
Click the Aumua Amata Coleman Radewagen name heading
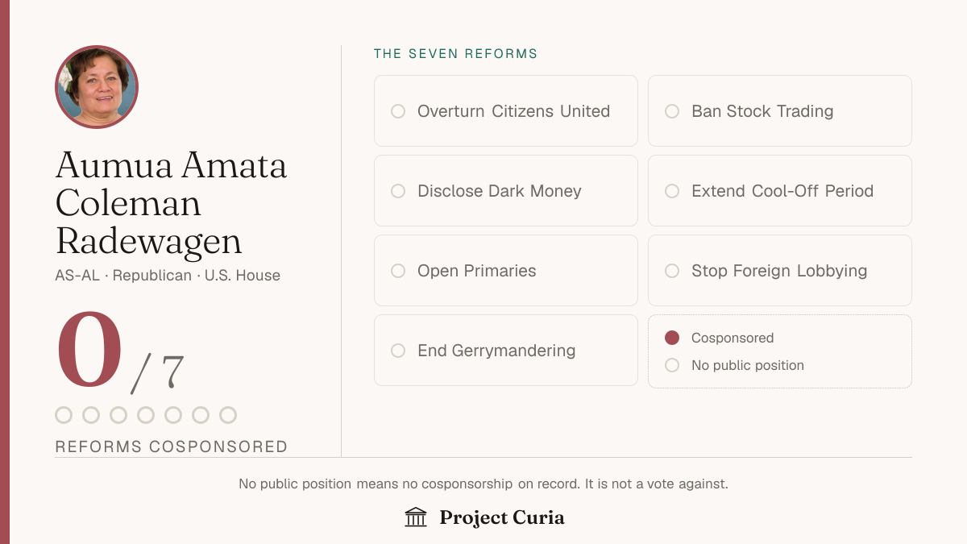(171, 203)
